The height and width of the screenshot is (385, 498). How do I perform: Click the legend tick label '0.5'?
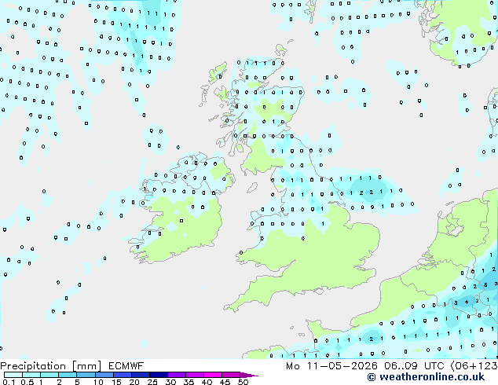pyautogui.click(x=27, y=382)
